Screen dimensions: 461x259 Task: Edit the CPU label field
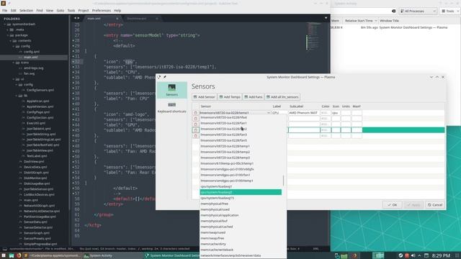coord(279,113)
